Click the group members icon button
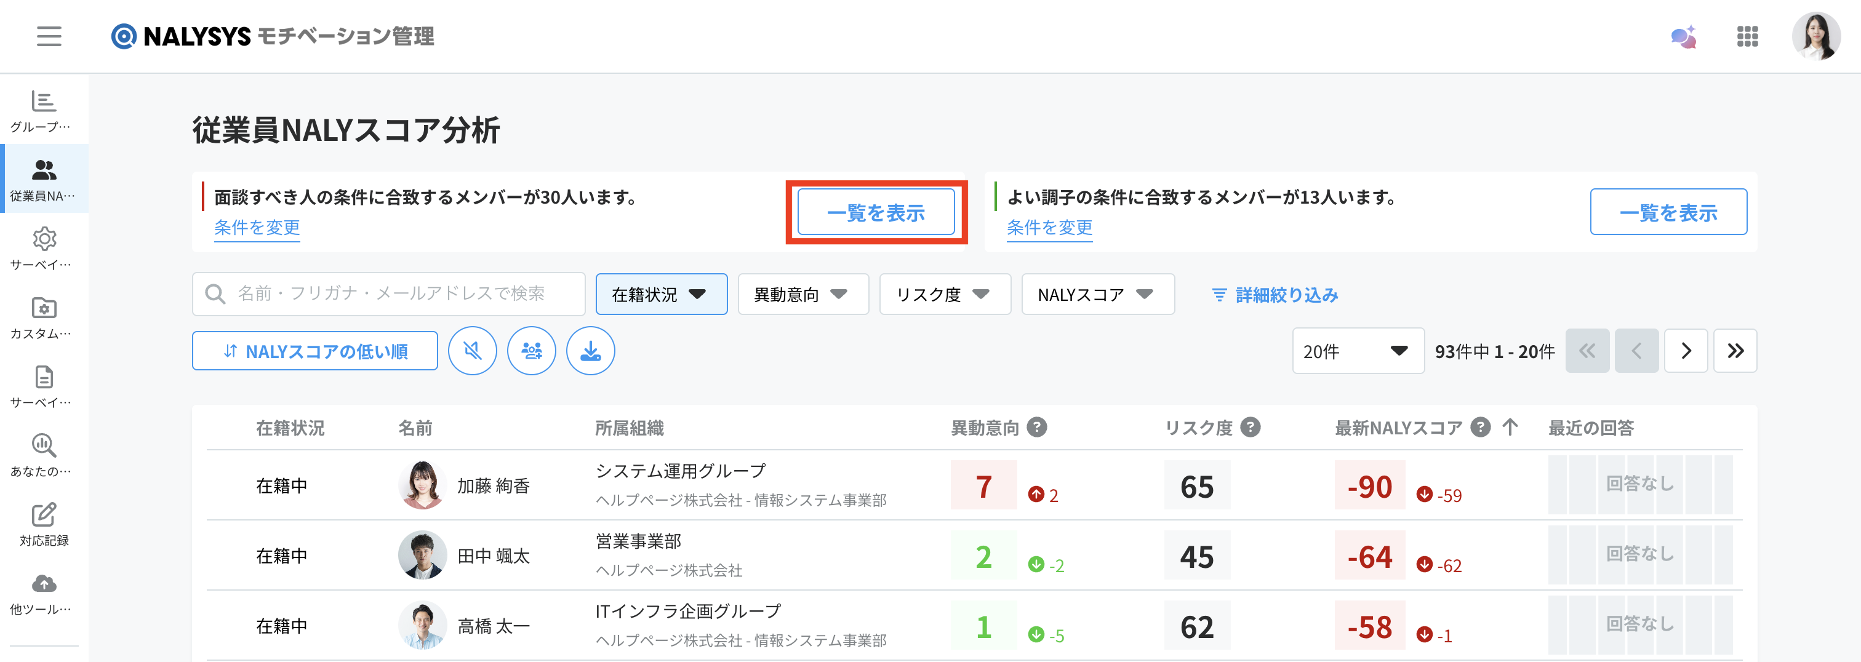The width and height of the screenshot is (1861, 662). (x=531, y=351)
